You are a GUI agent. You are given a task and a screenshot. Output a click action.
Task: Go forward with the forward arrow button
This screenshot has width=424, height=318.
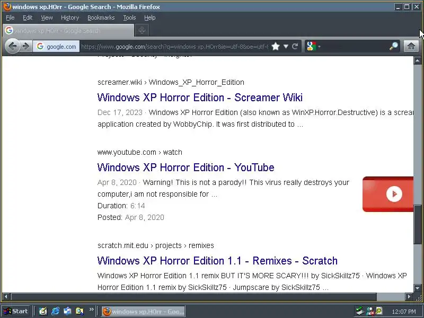26,47
